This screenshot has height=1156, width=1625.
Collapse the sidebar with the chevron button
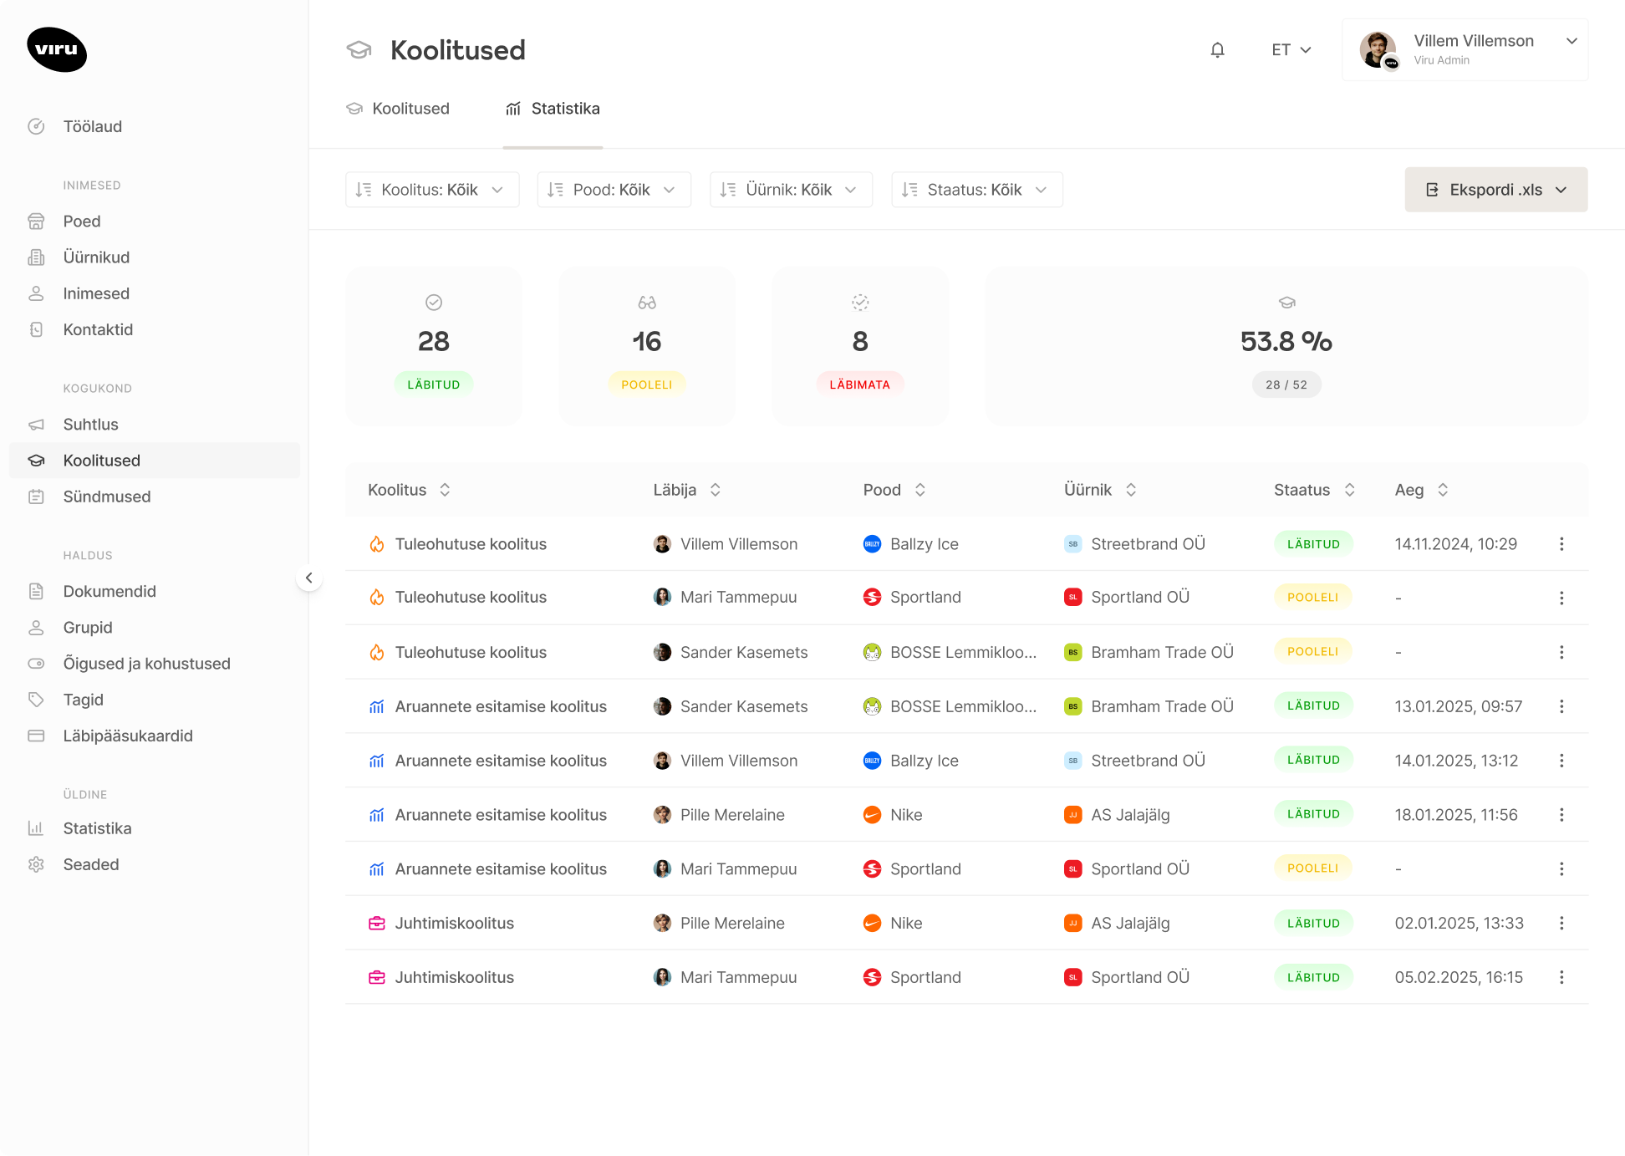click(x=309, y=578)
